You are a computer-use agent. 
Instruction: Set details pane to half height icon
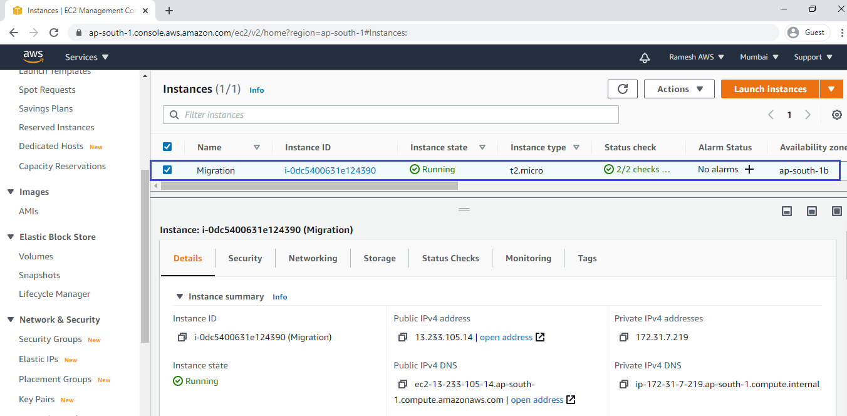[812, 212]
